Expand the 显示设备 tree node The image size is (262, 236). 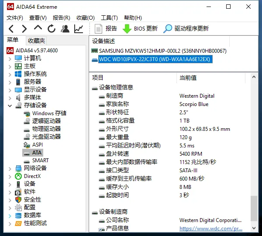10,90
